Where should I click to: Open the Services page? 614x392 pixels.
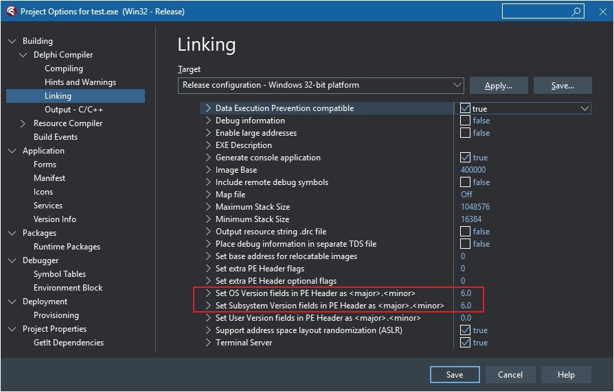click(48, 205)
